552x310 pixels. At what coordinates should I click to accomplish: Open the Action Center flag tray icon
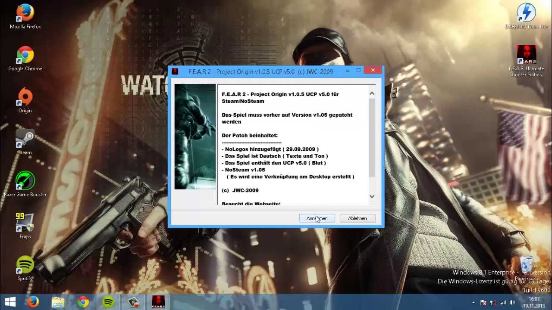click(483, 303)
